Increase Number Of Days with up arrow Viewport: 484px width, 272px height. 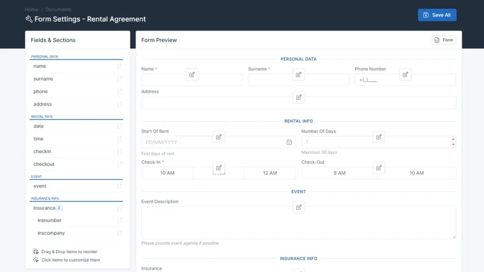(x=453, y=139)
